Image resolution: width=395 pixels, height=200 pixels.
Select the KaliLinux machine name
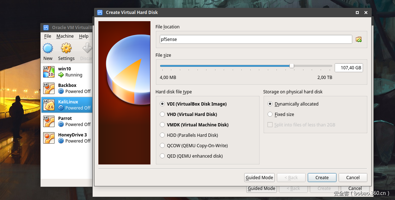coord(68,102)
